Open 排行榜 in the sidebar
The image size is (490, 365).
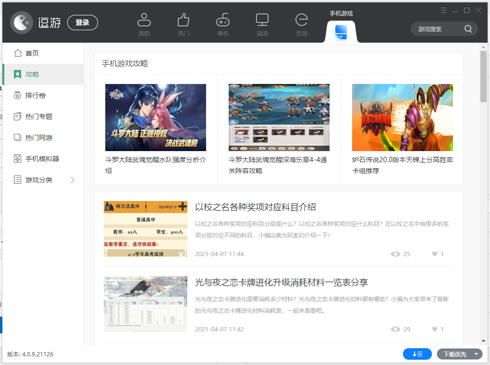point(43,95)
